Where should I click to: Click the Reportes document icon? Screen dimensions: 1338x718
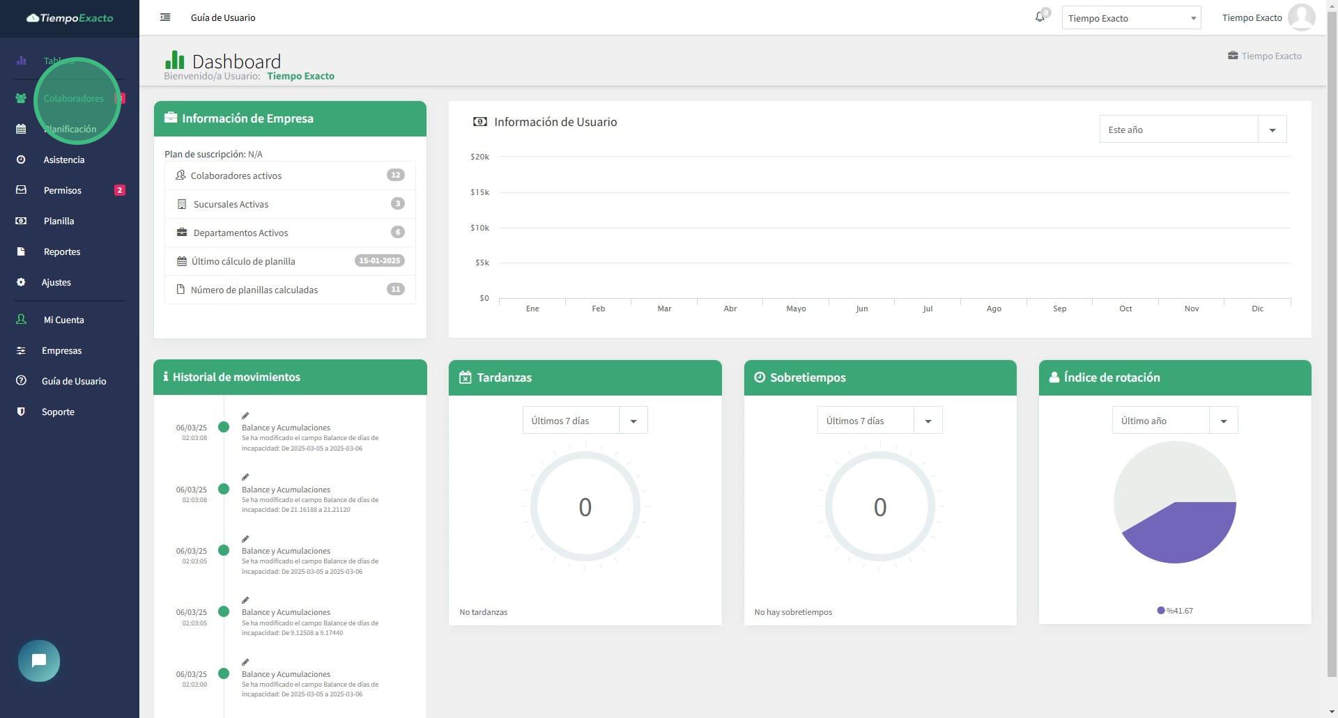point(21,251)
